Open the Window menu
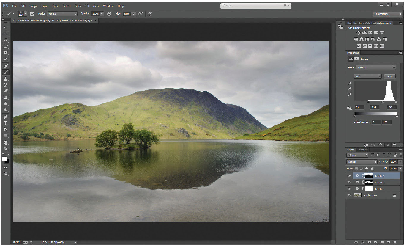 (x=108, y=6)
